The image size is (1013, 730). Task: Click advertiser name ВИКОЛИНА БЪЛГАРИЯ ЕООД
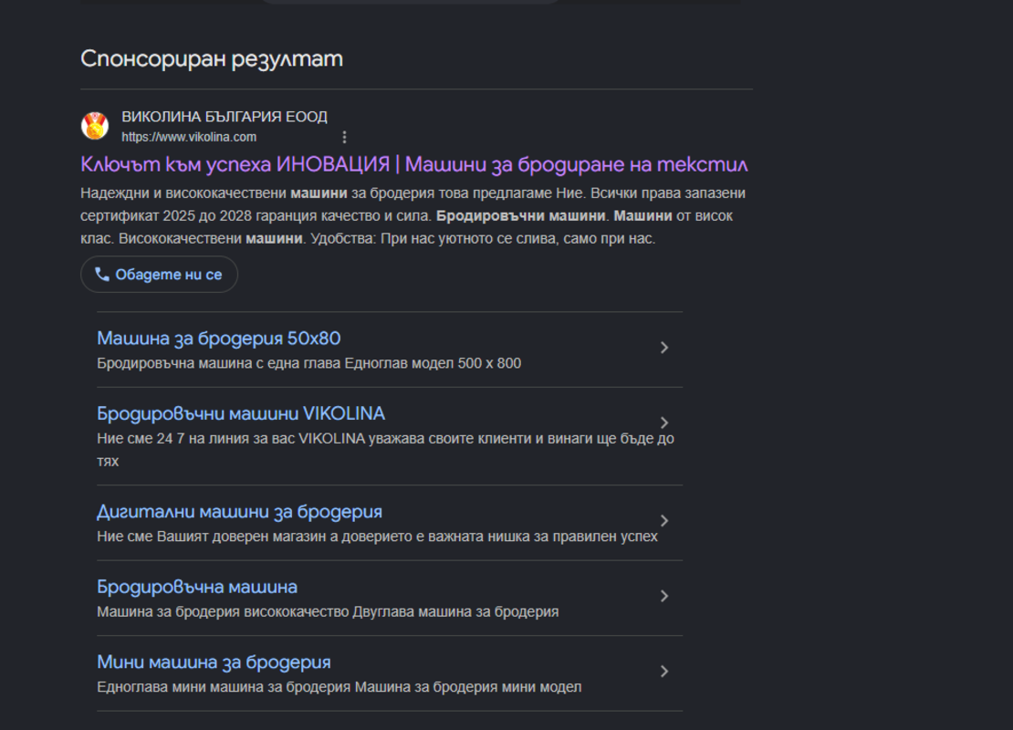[x=225, y=117]
